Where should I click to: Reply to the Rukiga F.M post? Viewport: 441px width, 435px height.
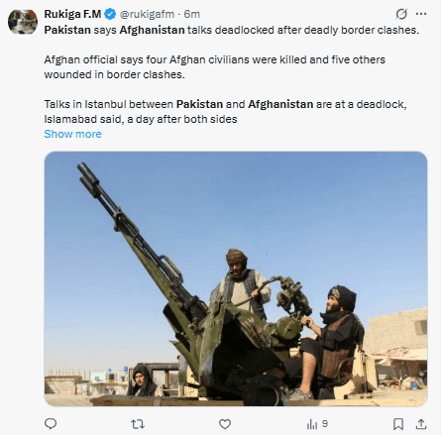click(51, 424)
